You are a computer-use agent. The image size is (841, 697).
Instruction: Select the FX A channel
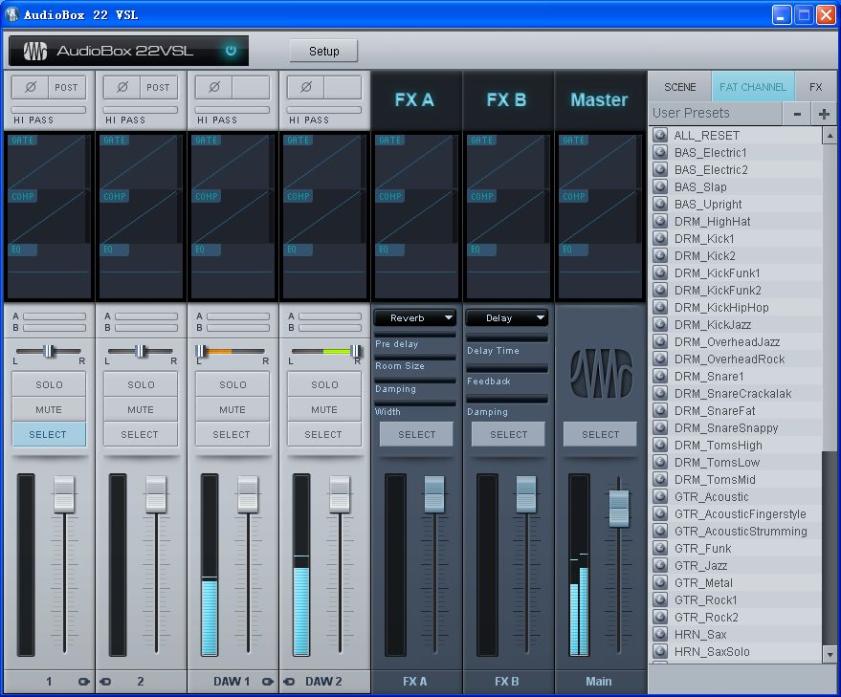pos(417,434)
